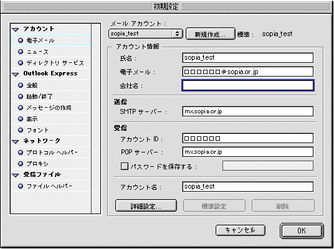Click into the SMTP サーバー field

[x=248, y=111]
